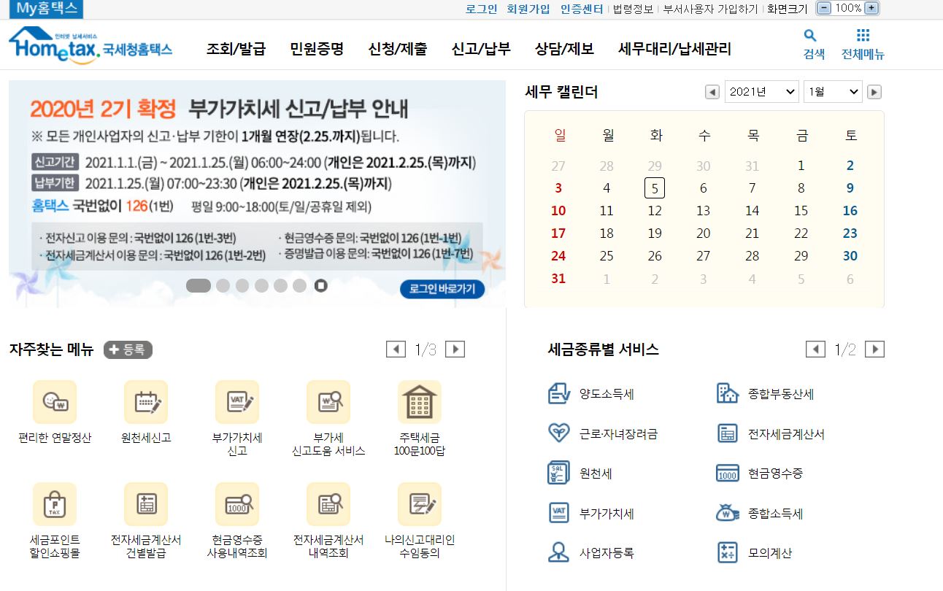Click the 법령정보 link
Viewport: 943px width, 591px height.
coord(633,9)
